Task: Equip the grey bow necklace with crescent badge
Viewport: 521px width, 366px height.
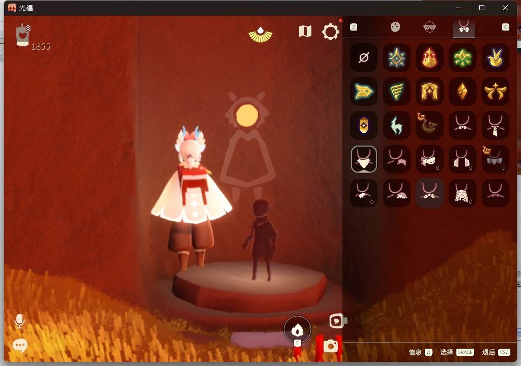Action: [496, 159]
